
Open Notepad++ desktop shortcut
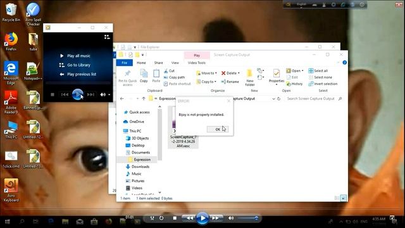pos(33,71)
